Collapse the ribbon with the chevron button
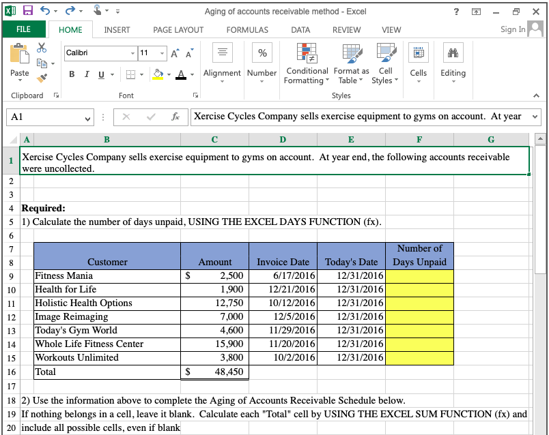This screenshot has height=435, width=549. [x=535, y=95]
